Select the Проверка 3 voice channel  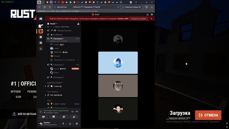pos(63,77)
